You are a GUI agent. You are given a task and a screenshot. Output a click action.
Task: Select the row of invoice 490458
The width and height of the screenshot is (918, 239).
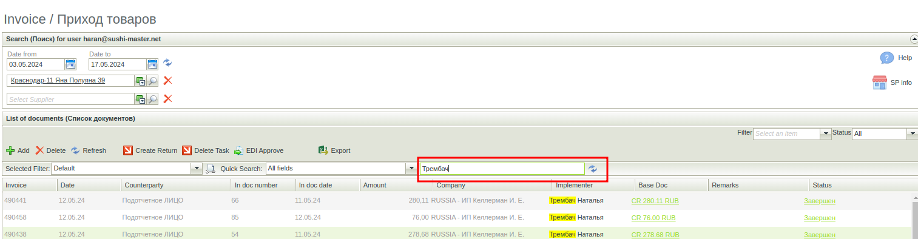click(x=456, y=218)
